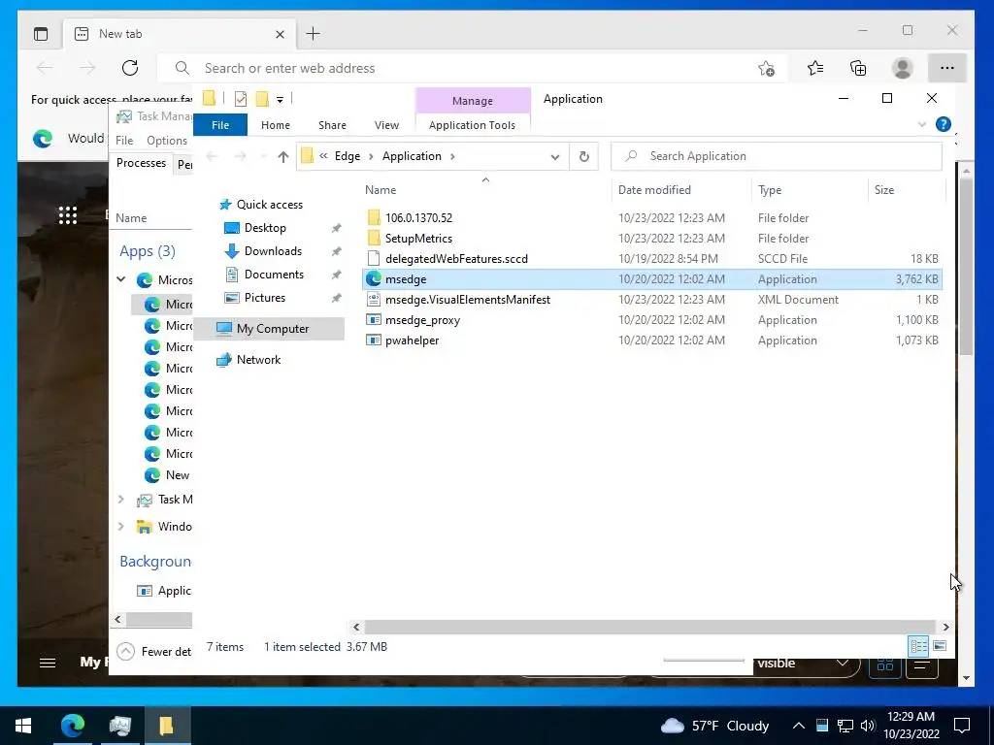
Task: Switch Explorer to Large icons view
Action: pyautogui.click(x=940, y=646)
